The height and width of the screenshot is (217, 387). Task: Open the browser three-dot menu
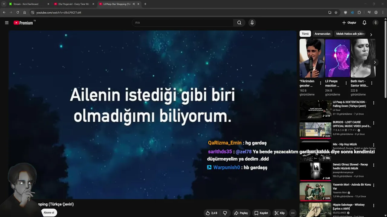click(x=383, y=12)
